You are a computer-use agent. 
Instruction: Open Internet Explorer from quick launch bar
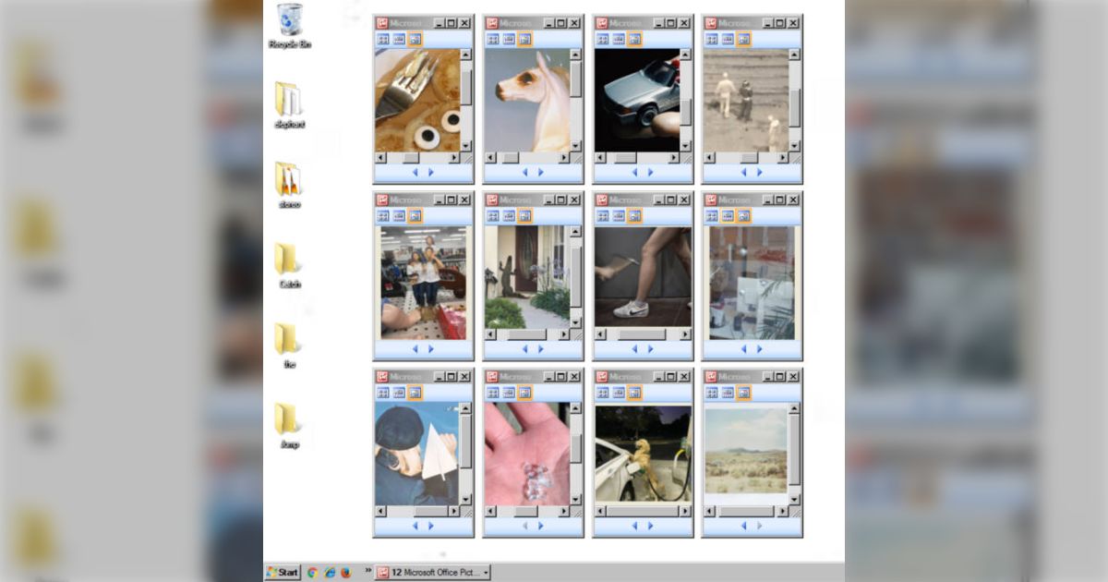(329, 573)
